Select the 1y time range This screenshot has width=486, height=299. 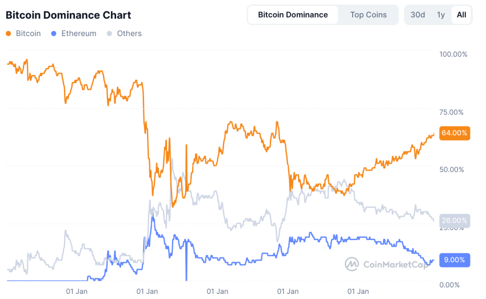pos(441,15)
